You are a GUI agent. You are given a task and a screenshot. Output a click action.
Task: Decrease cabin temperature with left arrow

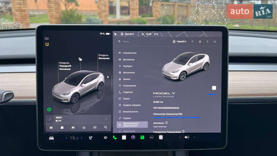tap(66, 138)
